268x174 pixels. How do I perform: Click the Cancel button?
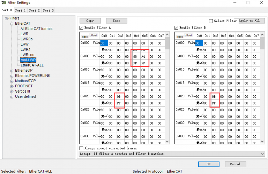235,164
